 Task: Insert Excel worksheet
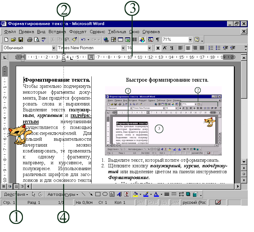pos(128,40)
